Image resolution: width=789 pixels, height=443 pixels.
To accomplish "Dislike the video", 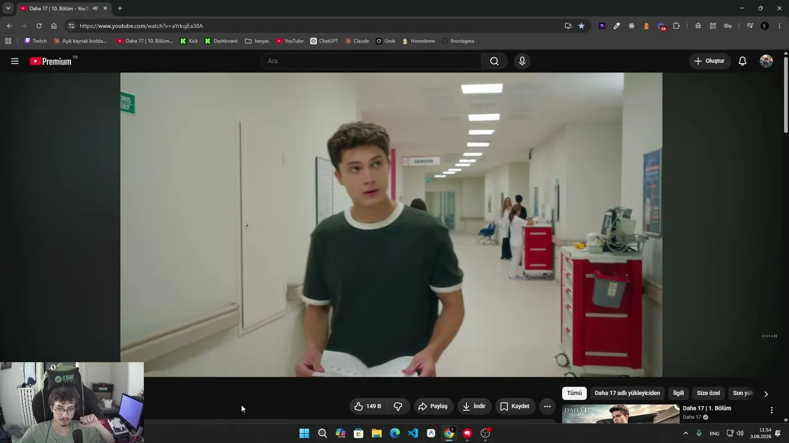I will click(x=398, y=406).
